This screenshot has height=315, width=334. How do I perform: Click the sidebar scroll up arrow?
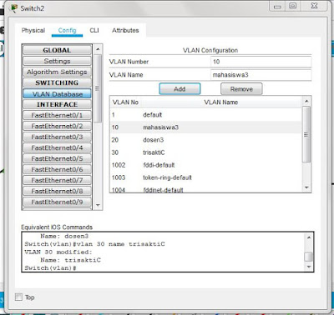tap(98, 49)
